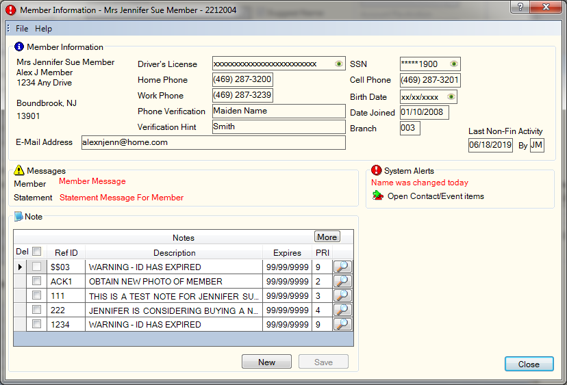Click the yellow Messages warning icon

click(x=18, y=170)
